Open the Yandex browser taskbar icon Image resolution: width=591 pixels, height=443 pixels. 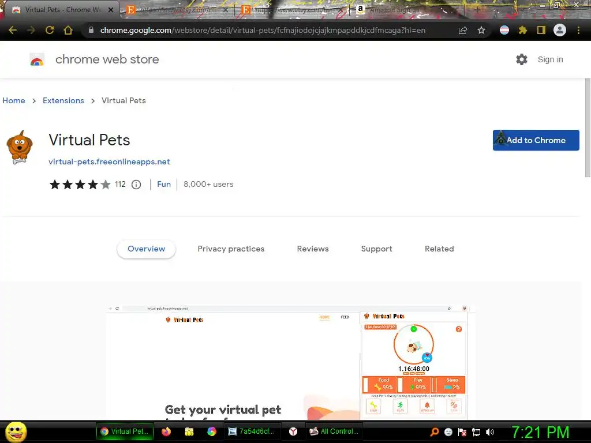point(293,431)
